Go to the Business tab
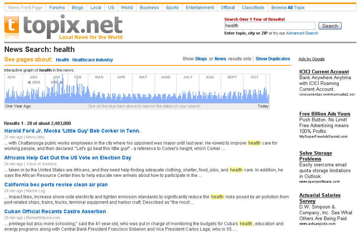This screenshot has height=235, width=360. pos(149,8)
